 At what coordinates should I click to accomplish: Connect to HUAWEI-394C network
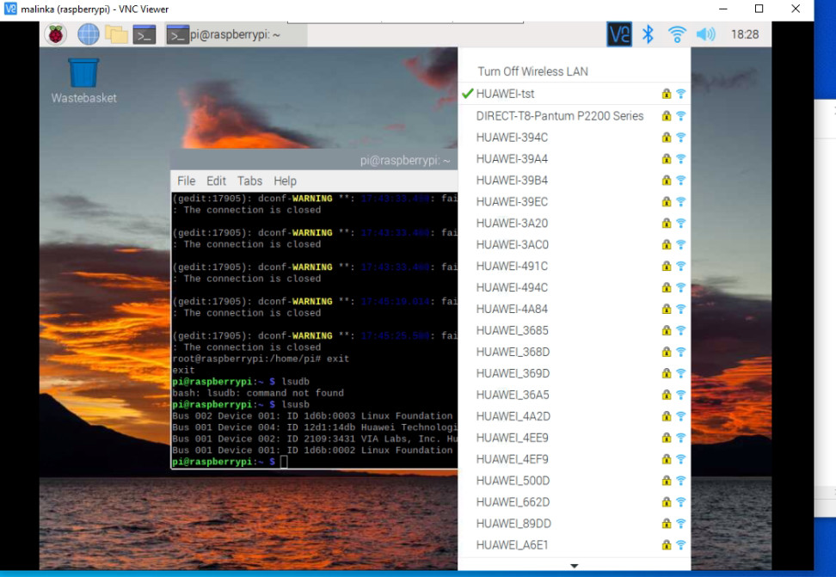(575, 138)
